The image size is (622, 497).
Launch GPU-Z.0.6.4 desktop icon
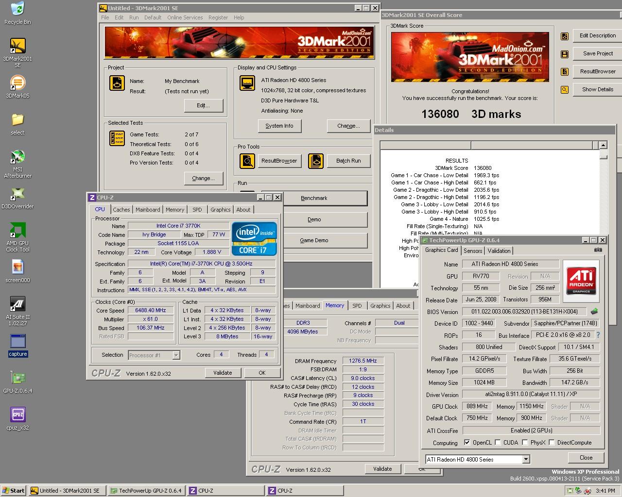click(17, 382)
